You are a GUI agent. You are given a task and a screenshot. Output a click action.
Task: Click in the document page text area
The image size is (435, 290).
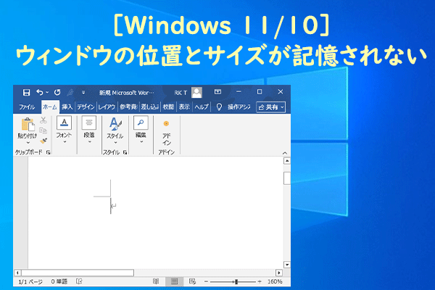155,212
